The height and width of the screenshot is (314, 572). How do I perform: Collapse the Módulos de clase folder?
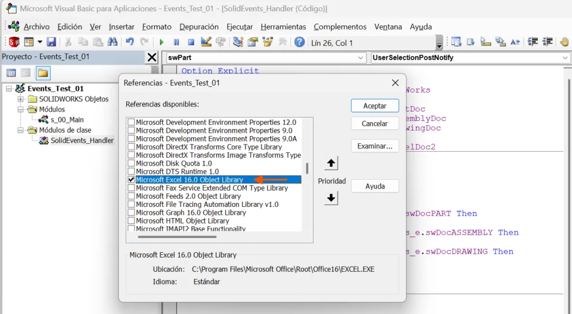click(x=21, y=130)
